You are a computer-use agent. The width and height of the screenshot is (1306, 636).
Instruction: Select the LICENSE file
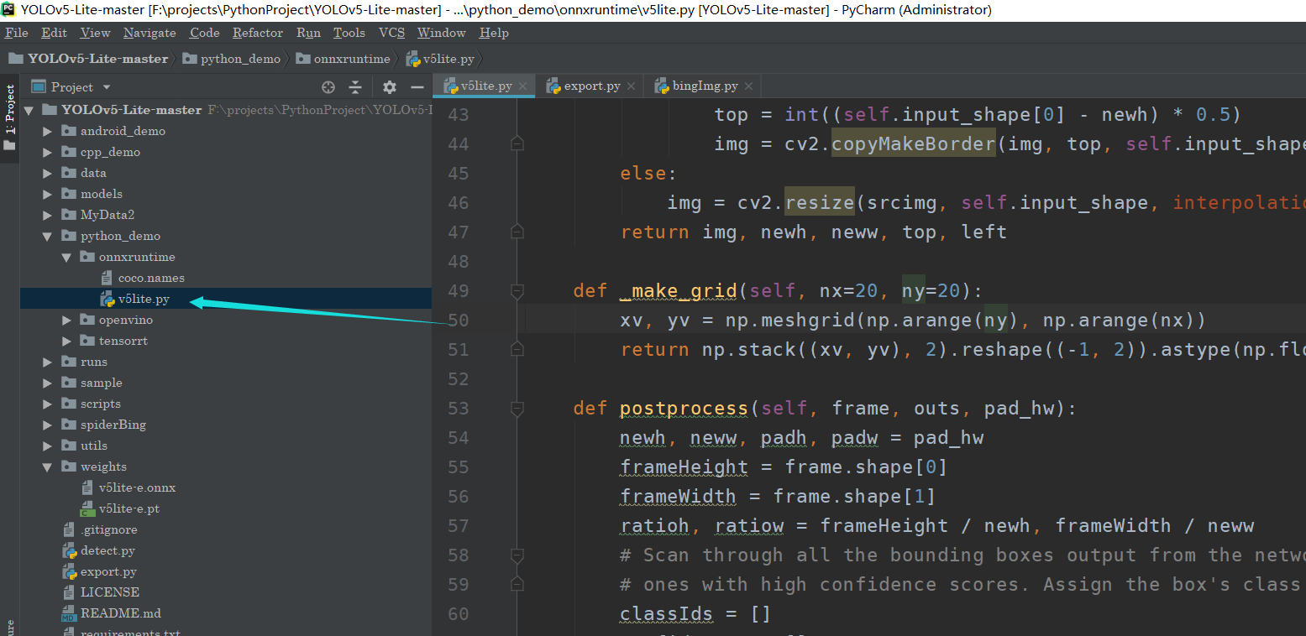[x=101, y=592]
